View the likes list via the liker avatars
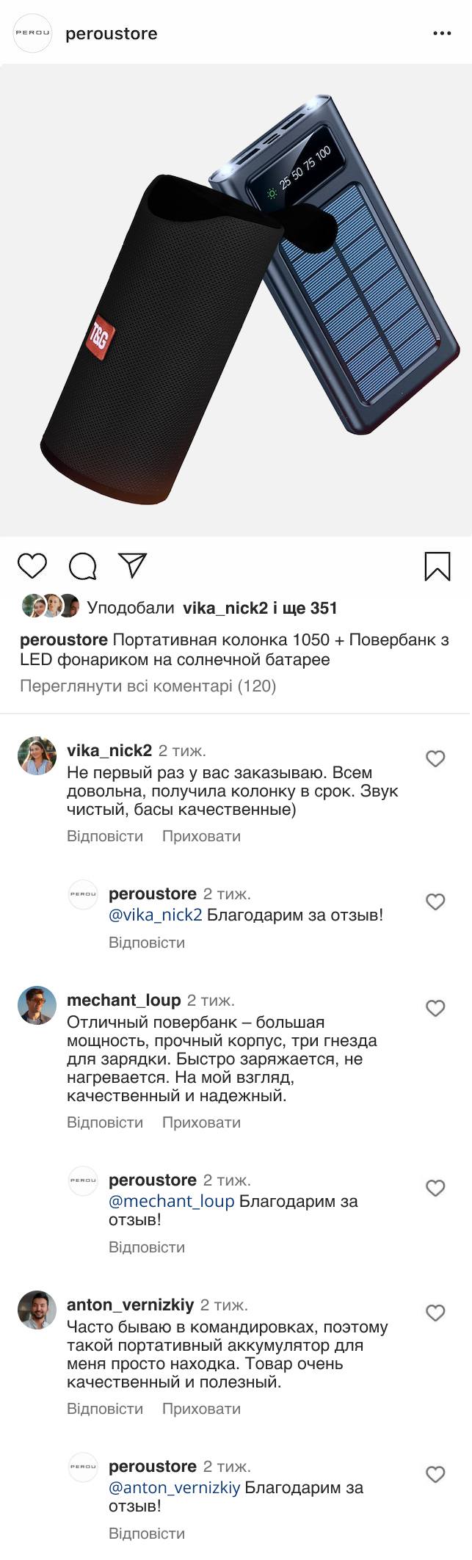The image size is (472, 1560). [51, 606]
